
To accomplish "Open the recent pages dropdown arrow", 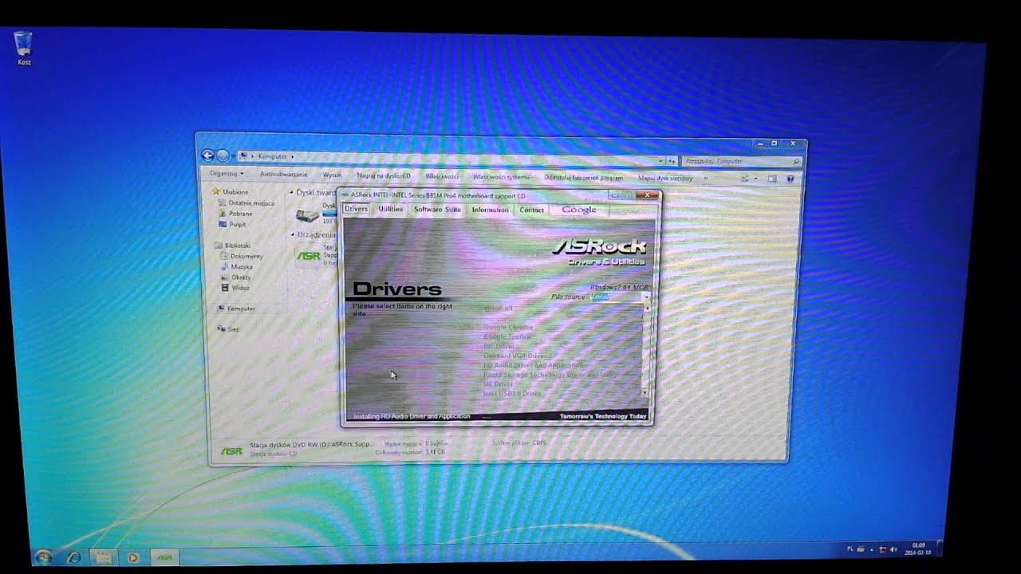I will (x=233, y=156).
